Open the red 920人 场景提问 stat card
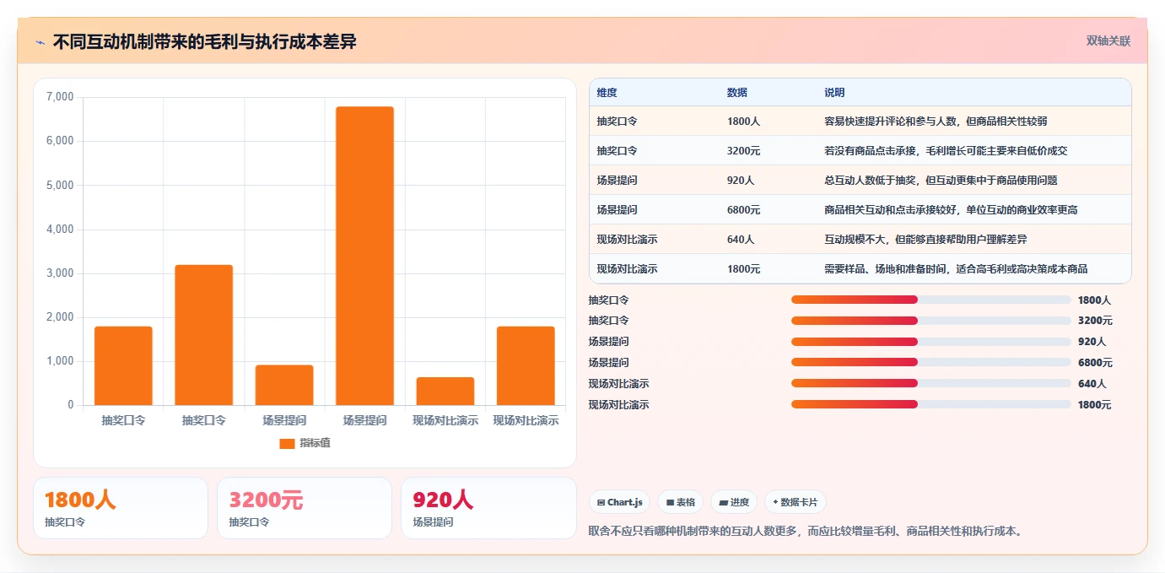 (488, 508)
